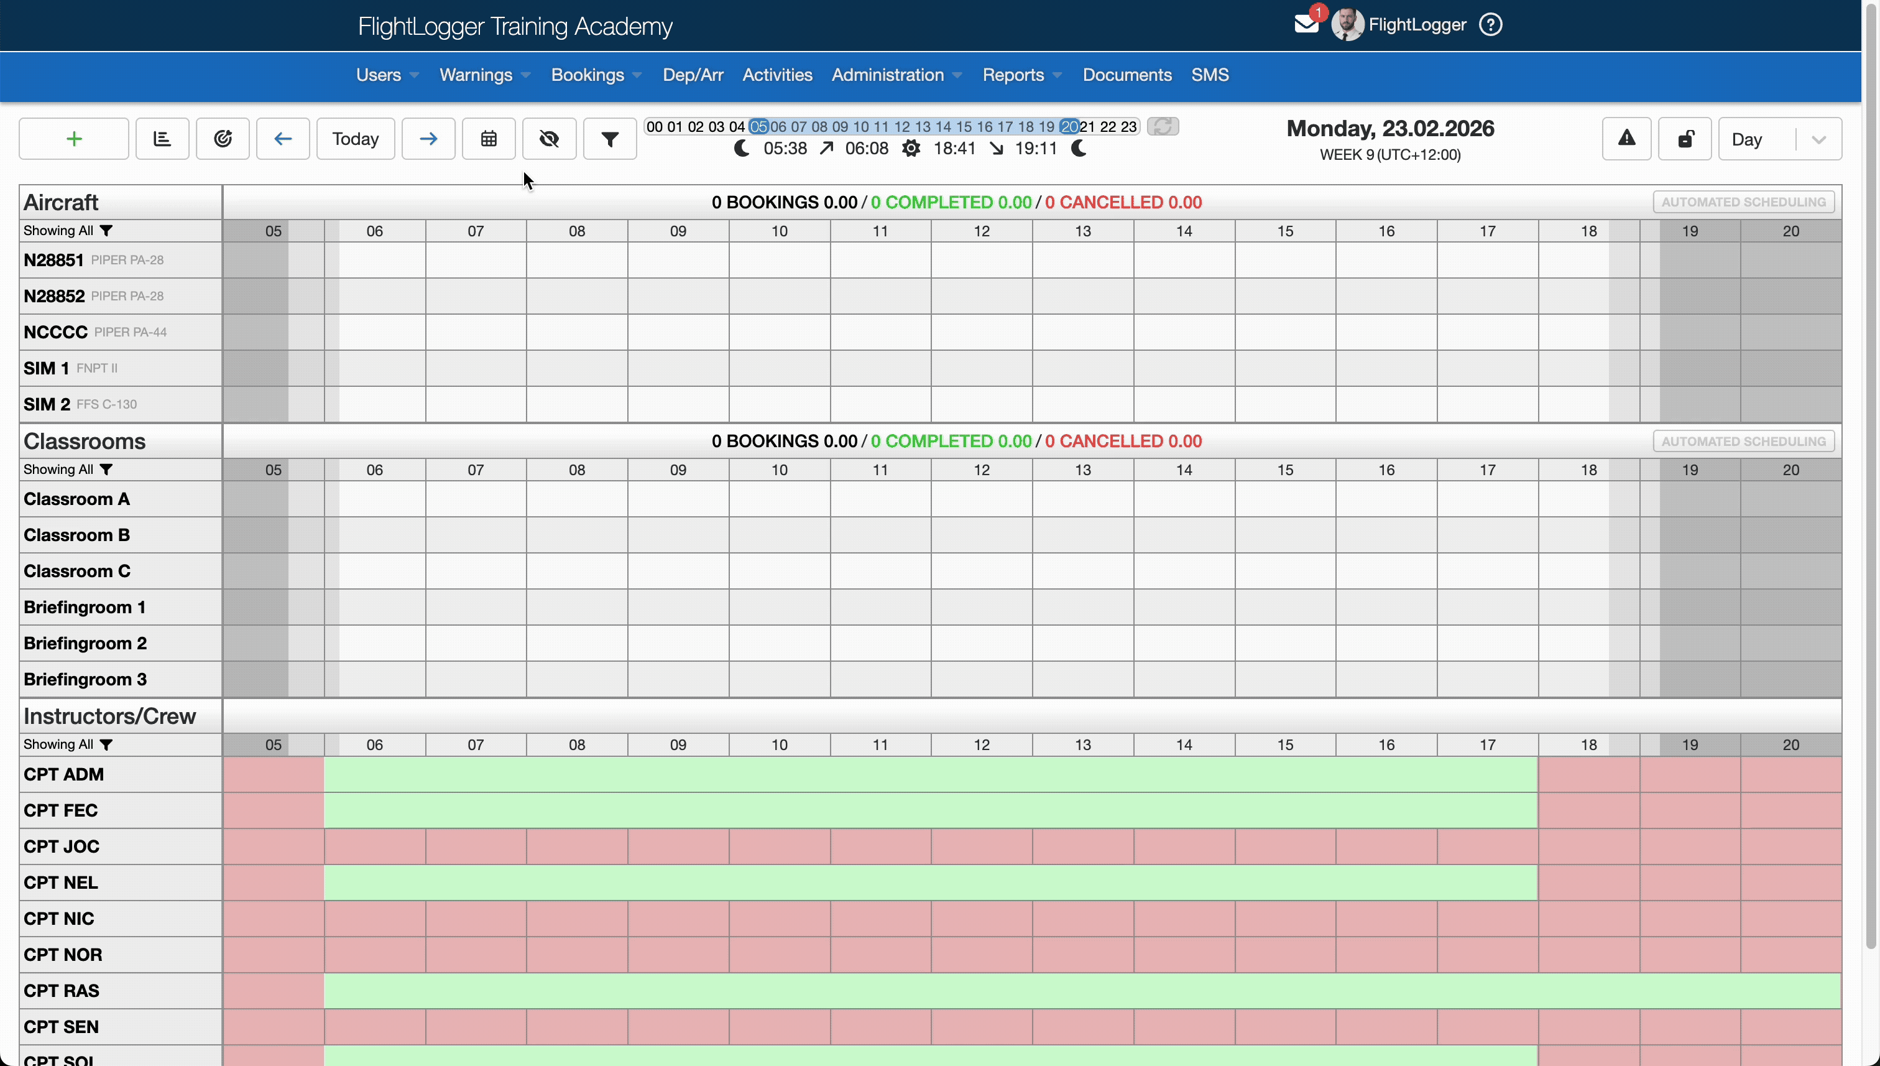Open help via the question mark icon
Image resolution: width=1880 pixels, height=1066 pixels.
[x=1491, y=24]
